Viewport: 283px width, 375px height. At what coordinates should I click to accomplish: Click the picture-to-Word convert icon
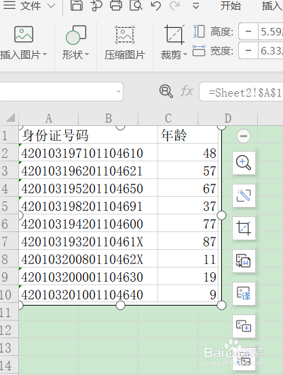click(244, 261)
